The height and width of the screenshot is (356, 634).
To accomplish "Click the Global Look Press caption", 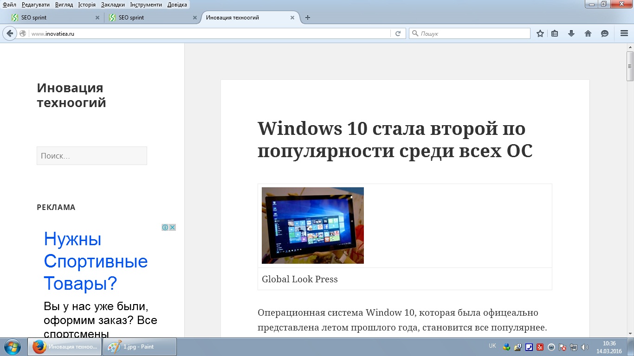I will pos(300,279).
